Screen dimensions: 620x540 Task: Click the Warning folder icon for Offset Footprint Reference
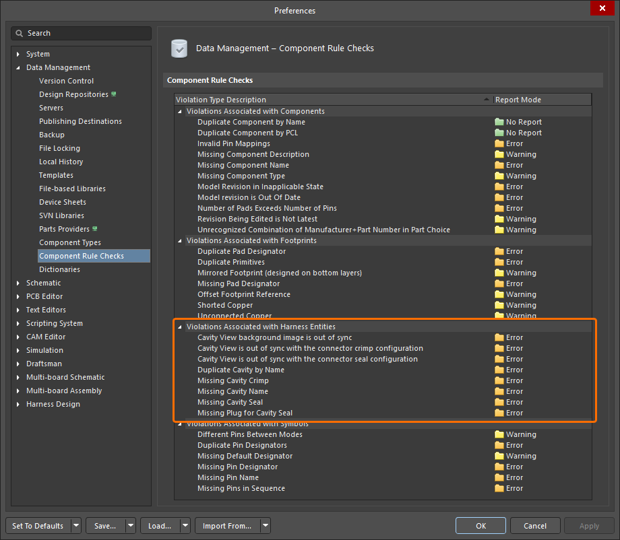(499, 294)
